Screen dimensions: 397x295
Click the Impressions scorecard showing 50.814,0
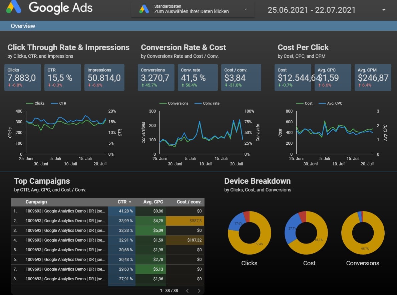(x=104, y=78)
